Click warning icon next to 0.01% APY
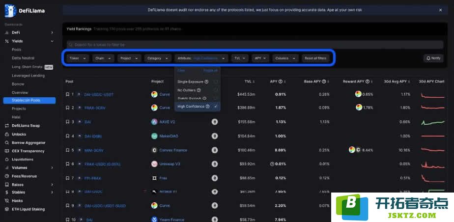Image resolution: width=454 pixels, height=222 pixels. coord(272,164)
